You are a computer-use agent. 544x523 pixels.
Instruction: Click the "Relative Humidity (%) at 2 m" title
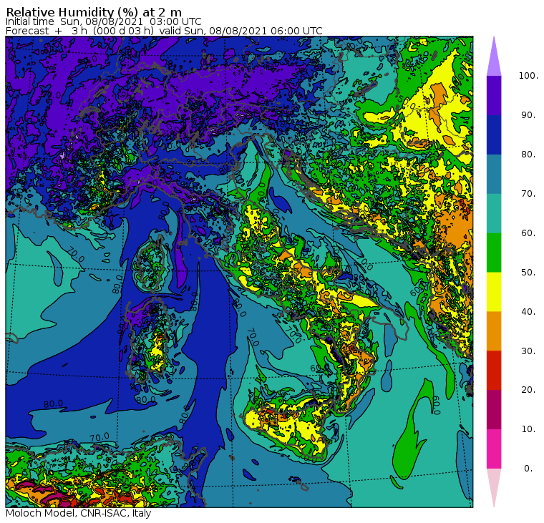pos(94,12)
